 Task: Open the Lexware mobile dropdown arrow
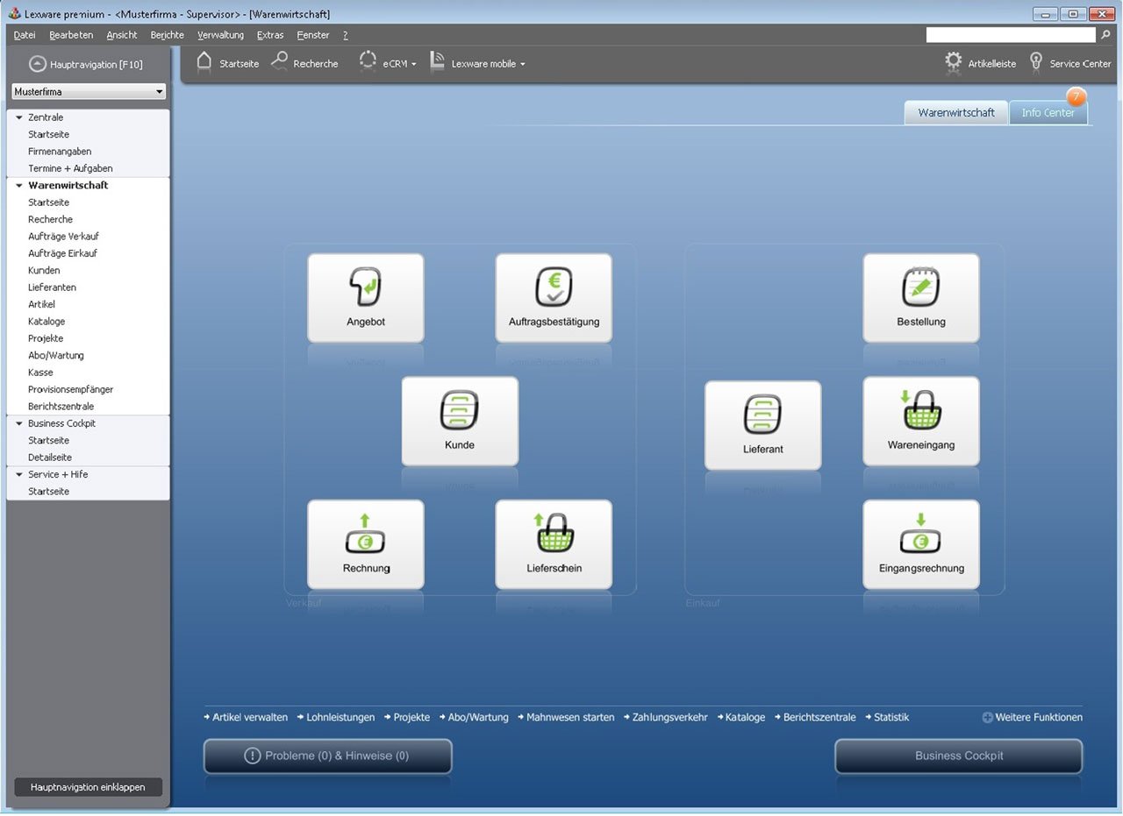pos(522,65)
